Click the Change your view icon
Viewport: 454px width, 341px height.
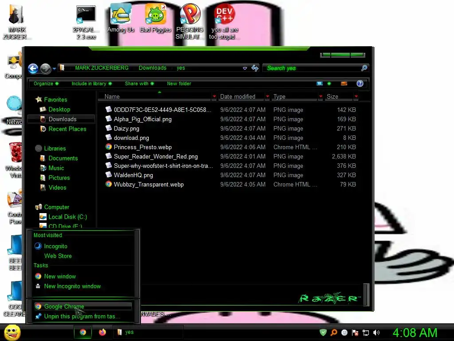point(320,83)
